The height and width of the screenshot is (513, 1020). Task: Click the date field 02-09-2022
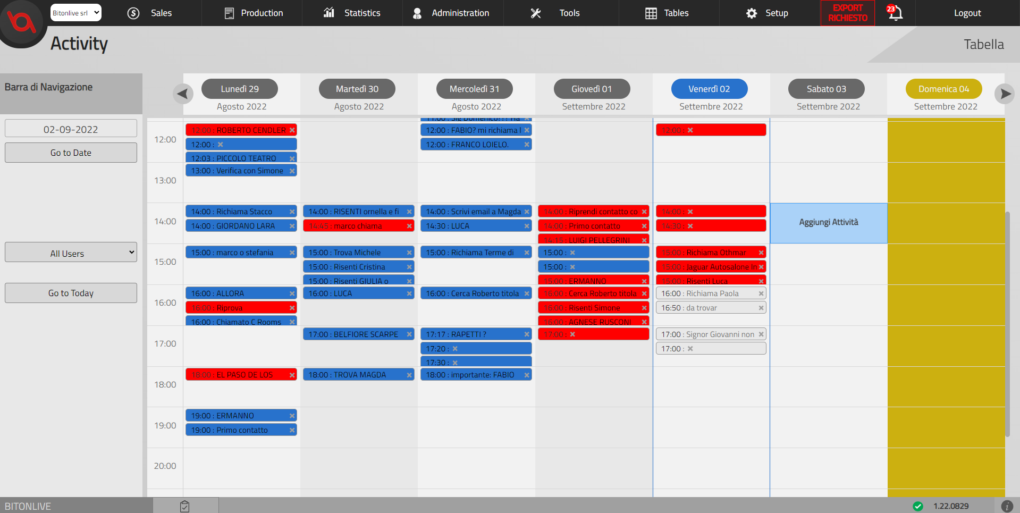pos(71,129)
